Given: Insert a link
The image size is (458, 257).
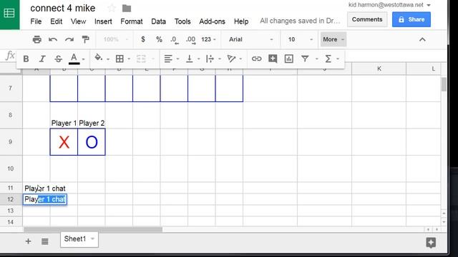Looking at the screenshot, I should coord(256,59).
